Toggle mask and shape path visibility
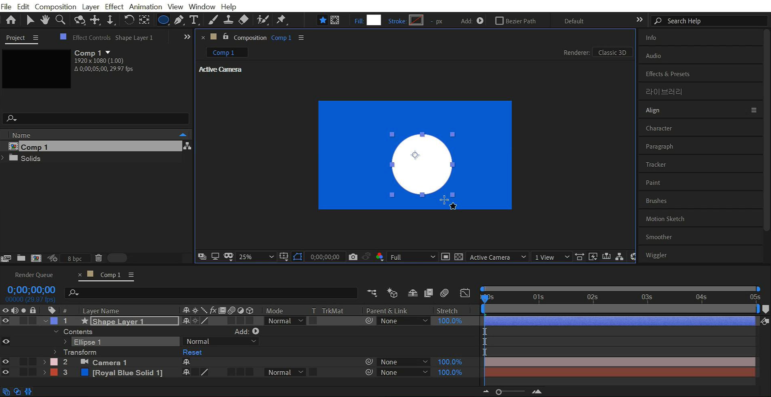 (297, 257)
